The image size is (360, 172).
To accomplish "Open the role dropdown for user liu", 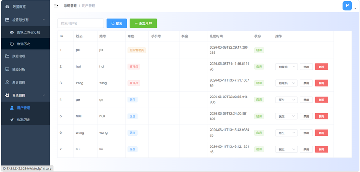I will tap(287, 150).
